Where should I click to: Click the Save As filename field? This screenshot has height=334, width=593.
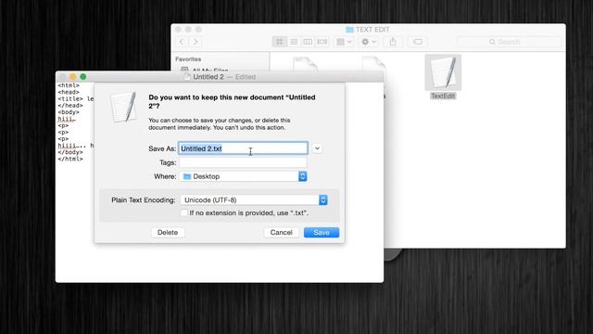[243, 148]
